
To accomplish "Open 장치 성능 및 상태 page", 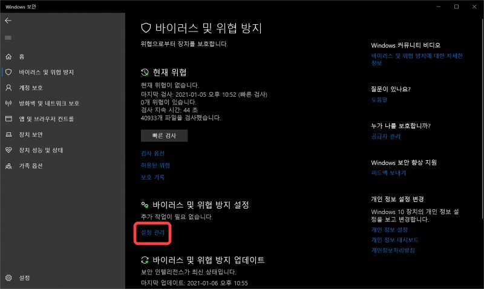I will point(62,150).
